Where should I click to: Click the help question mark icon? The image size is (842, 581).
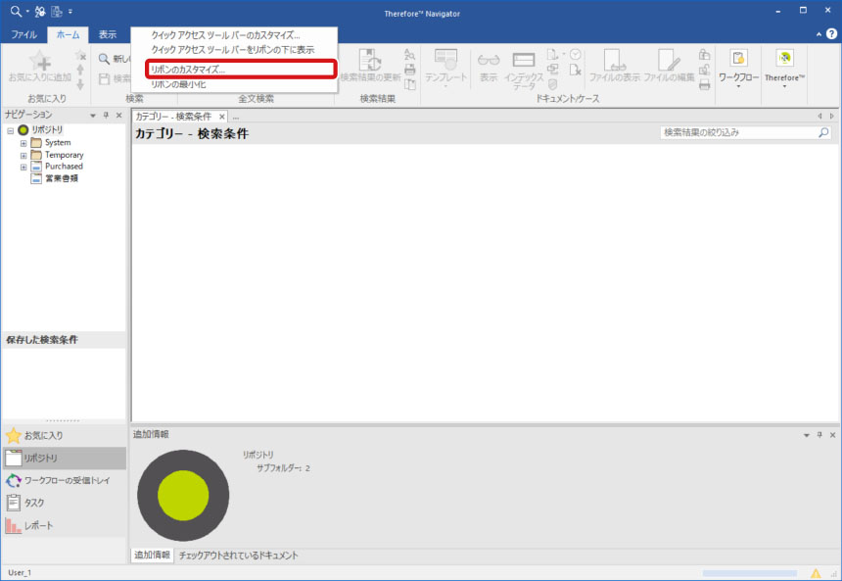(831, 34)
